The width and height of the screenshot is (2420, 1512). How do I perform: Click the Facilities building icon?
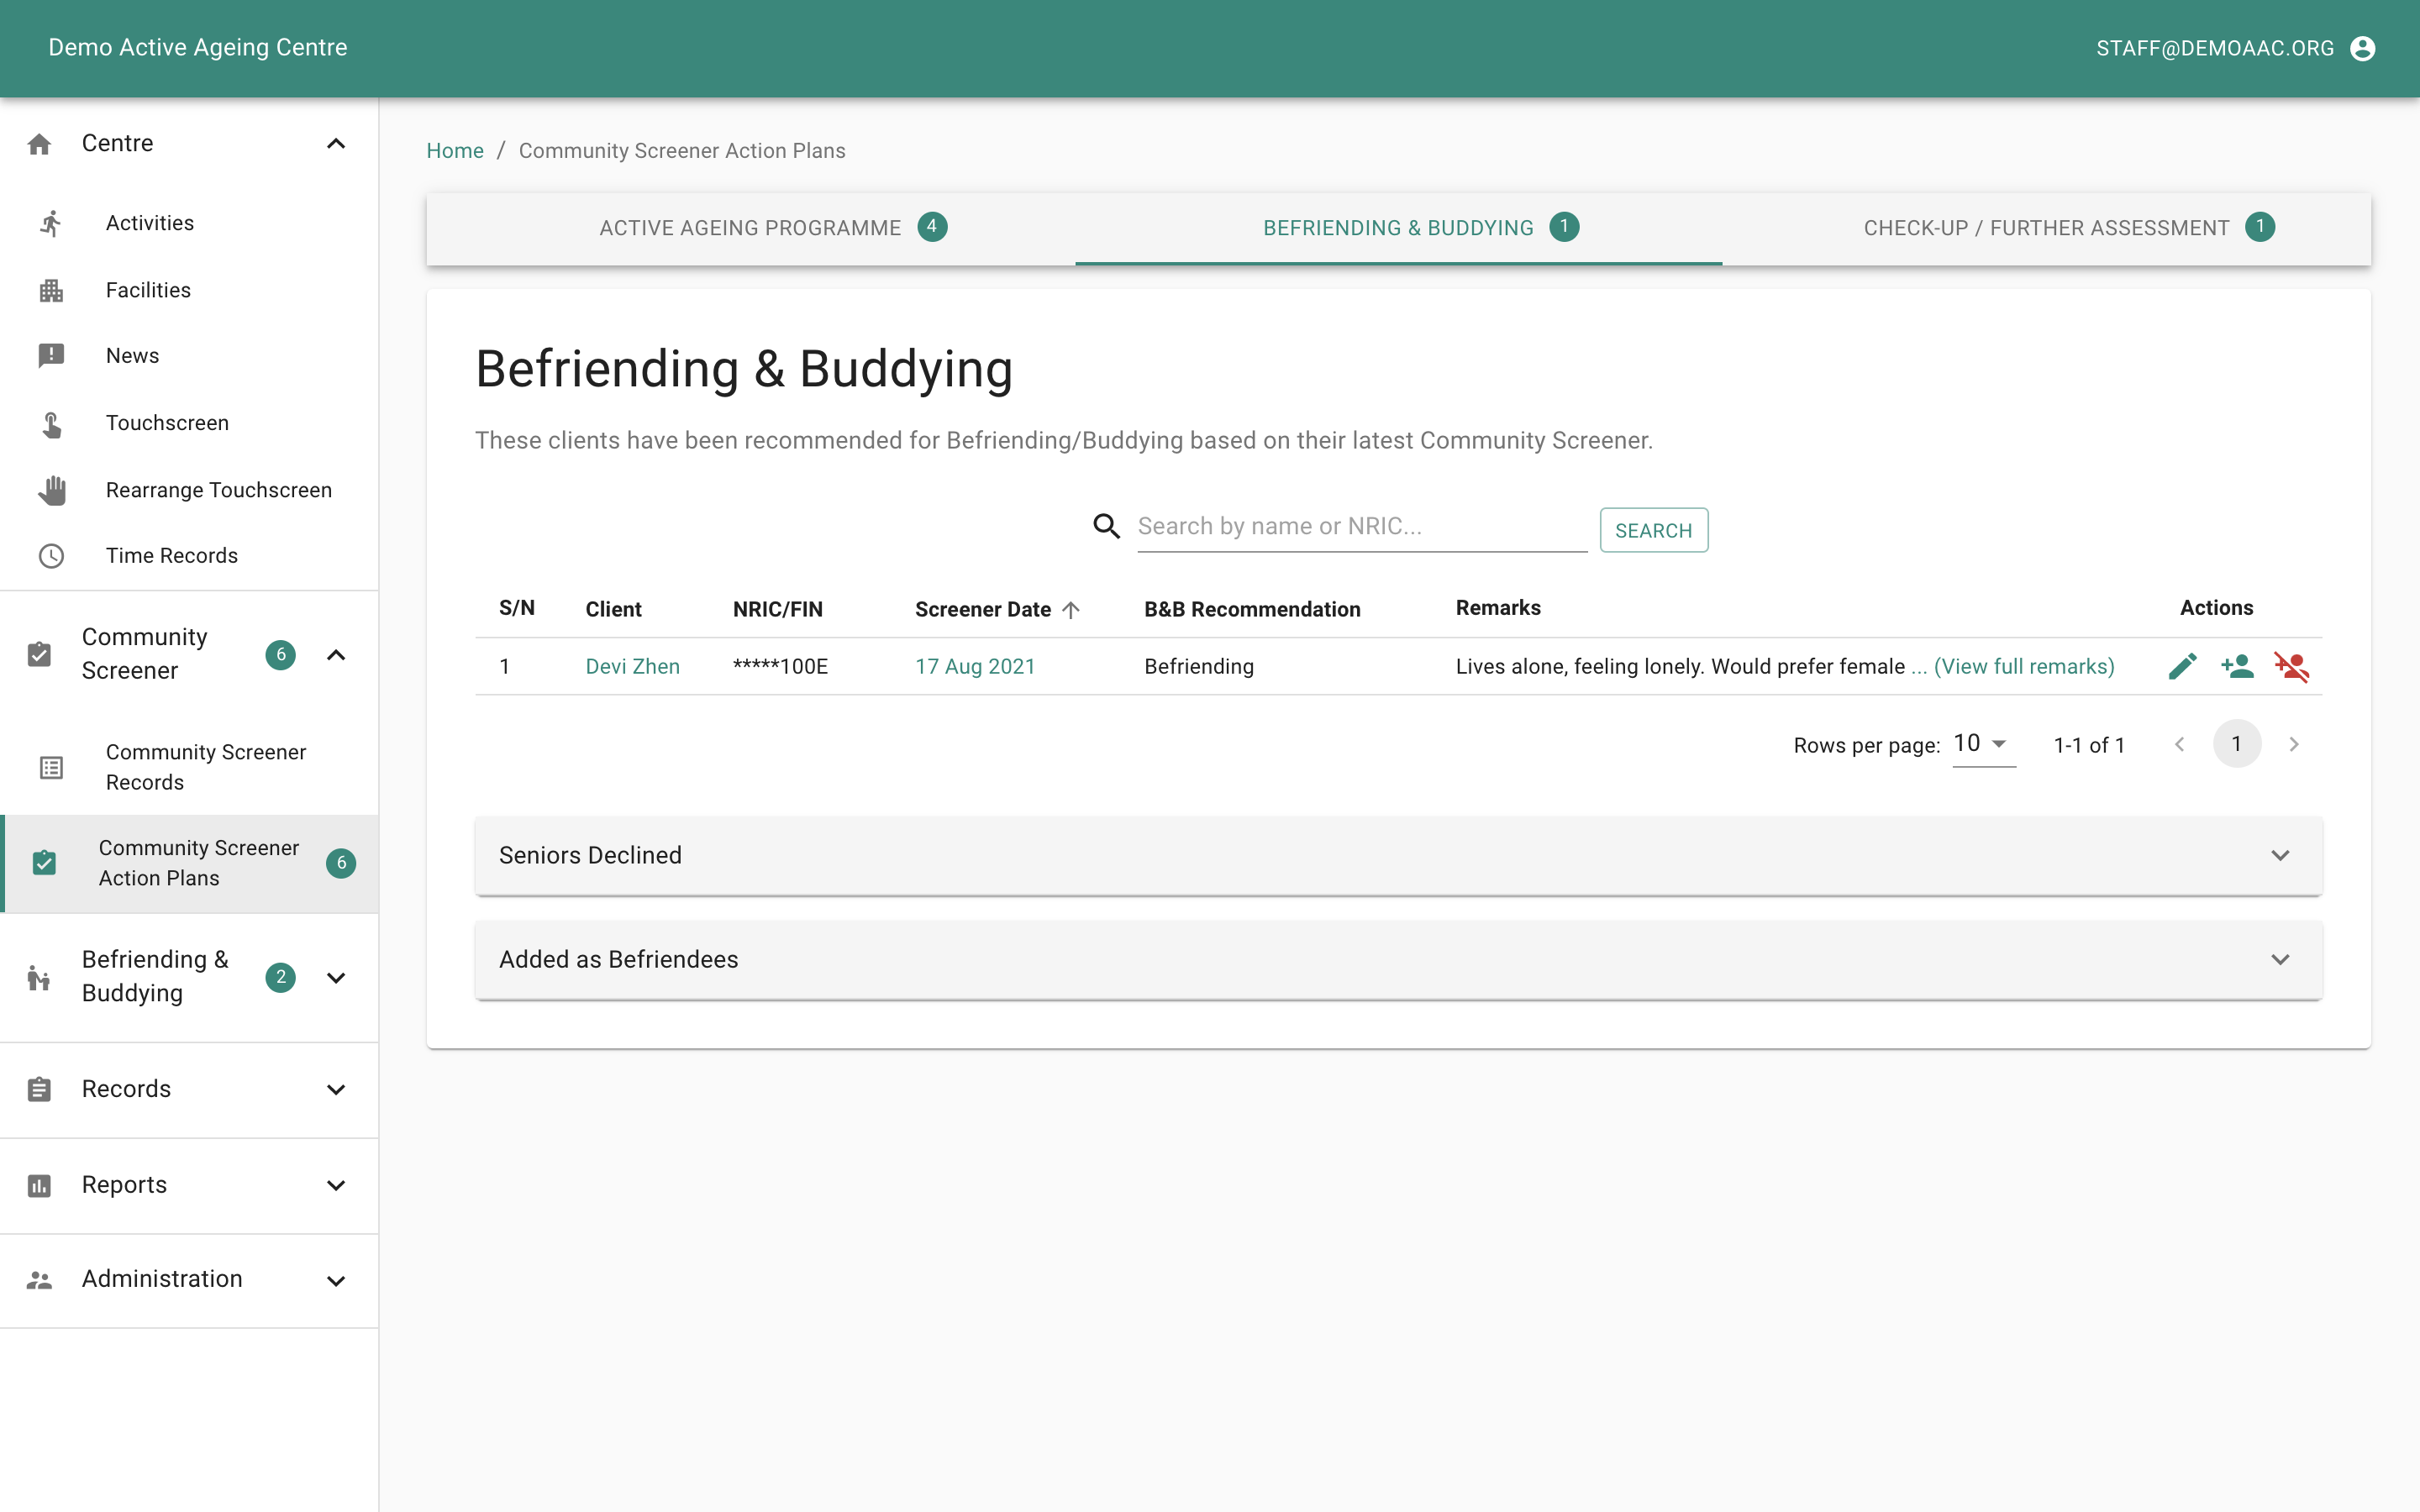point(51,290)
